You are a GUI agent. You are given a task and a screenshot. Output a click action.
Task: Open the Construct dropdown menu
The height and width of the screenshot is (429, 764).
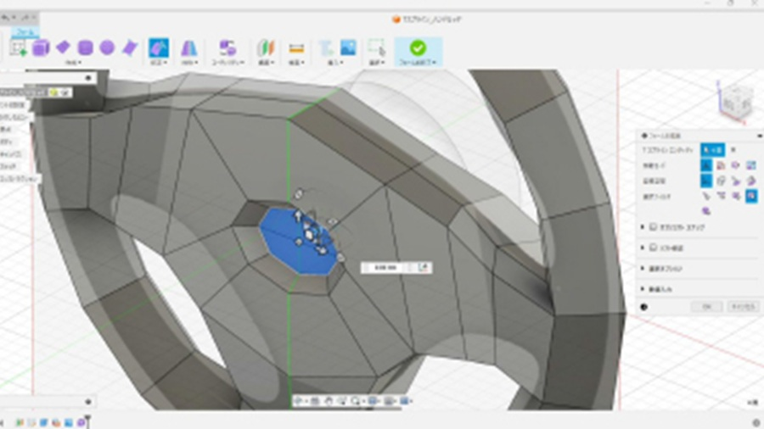pyautogui.click(x=266, y=63)
